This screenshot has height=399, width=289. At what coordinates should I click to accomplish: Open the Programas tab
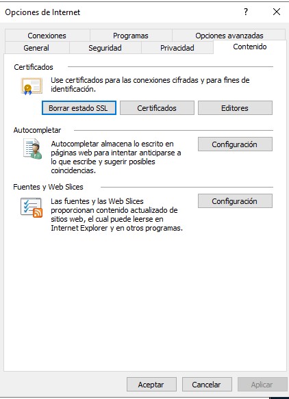[x=131, y=36]
